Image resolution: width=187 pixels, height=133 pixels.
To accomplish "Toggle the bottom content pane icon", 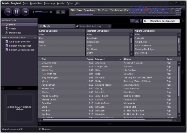I will pos(40,124).
